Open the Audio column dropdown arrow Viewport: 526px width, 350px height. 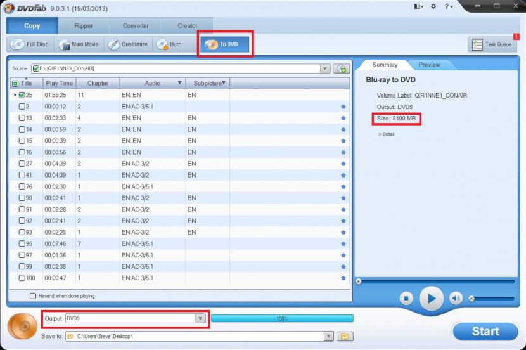(179, 83)
